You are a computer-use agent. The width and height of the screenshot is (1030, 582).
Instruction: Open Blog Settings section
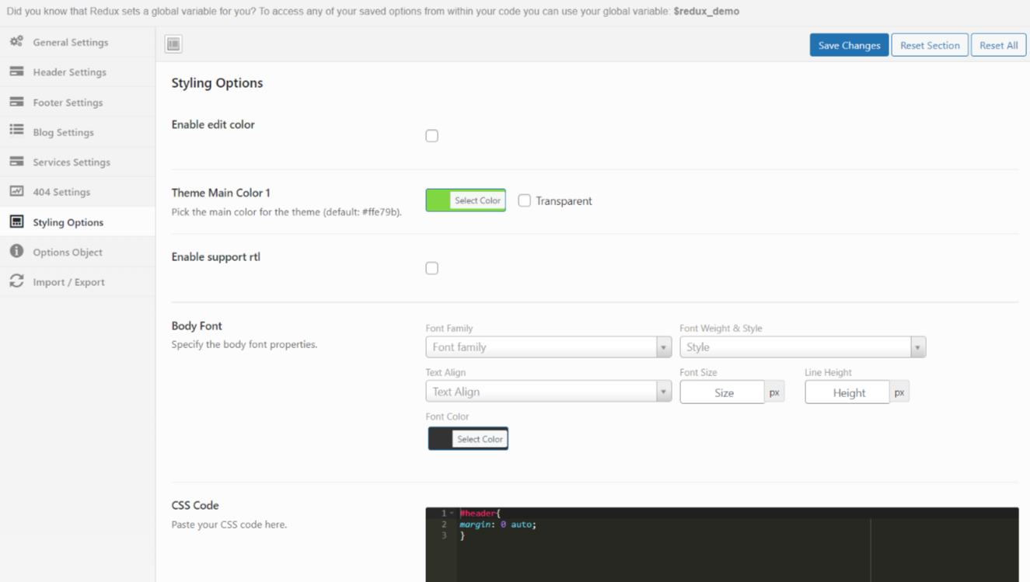(x=78, y=132)
